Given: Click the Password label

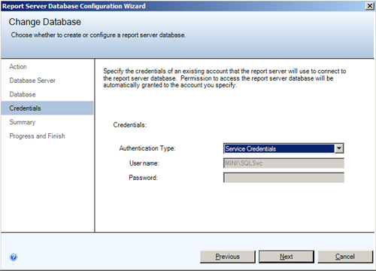Looking at the screenshot, I should click(143, 178).
